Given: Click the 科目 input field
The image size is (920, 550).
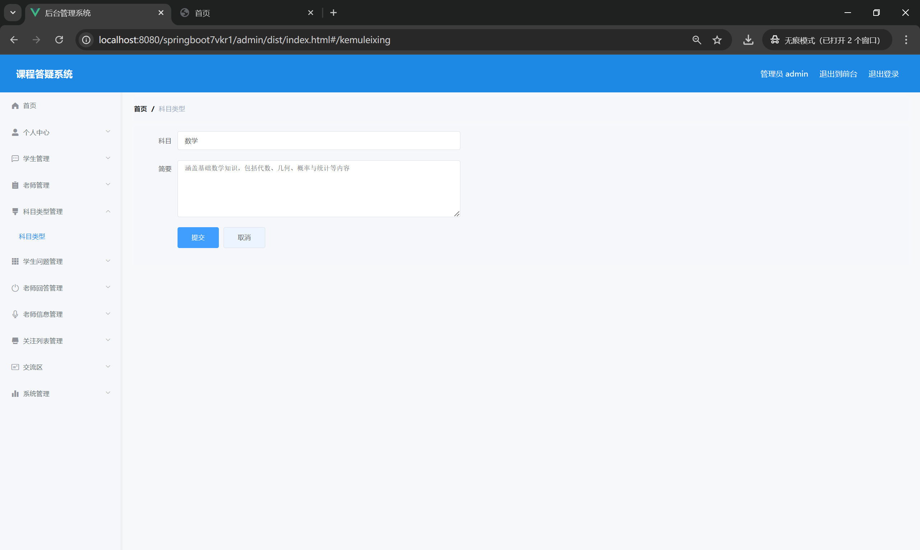Looking at the screenshot, I should point(319,141).
